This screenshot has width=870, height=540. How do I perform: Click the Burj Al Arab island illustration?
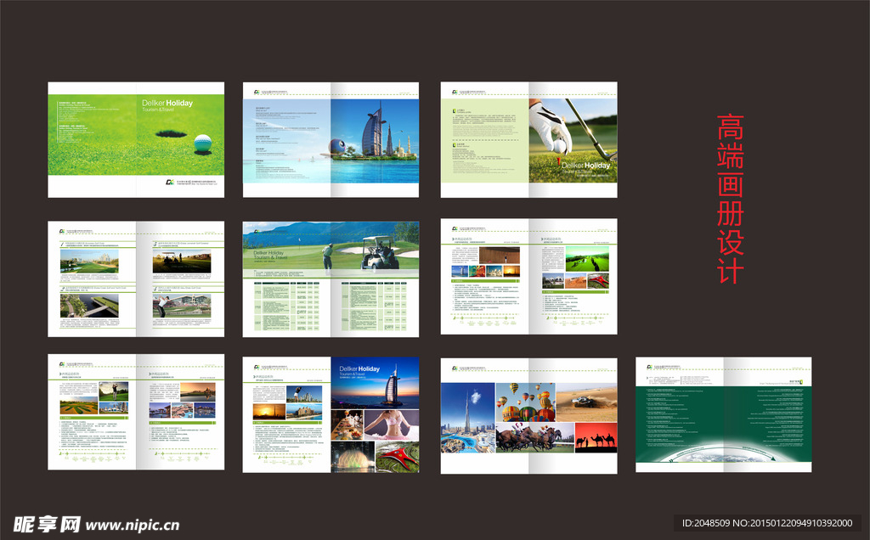pyautogui.click(x=374, y=139)
